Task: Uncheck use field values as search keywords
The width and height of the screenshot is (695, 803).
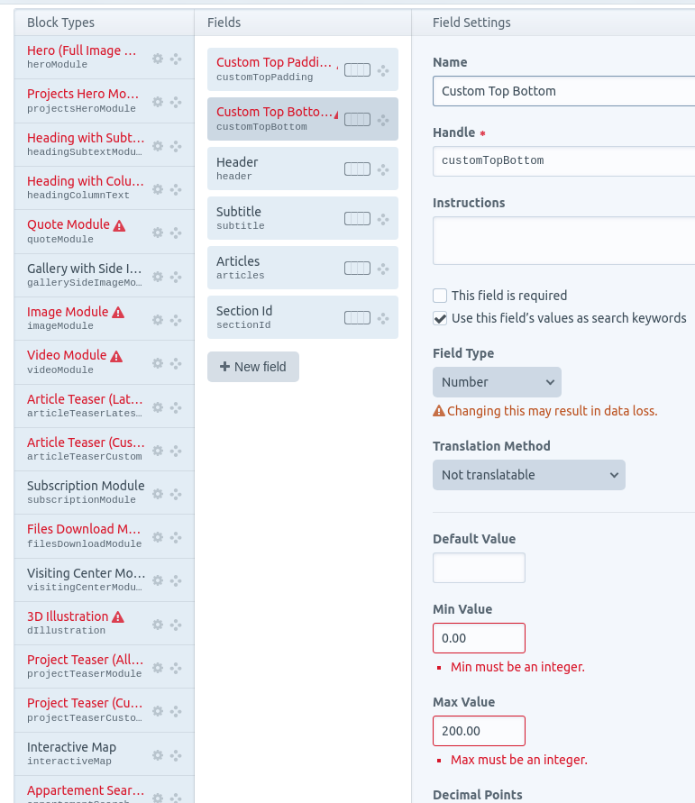Action: click(x=440, y=317)
